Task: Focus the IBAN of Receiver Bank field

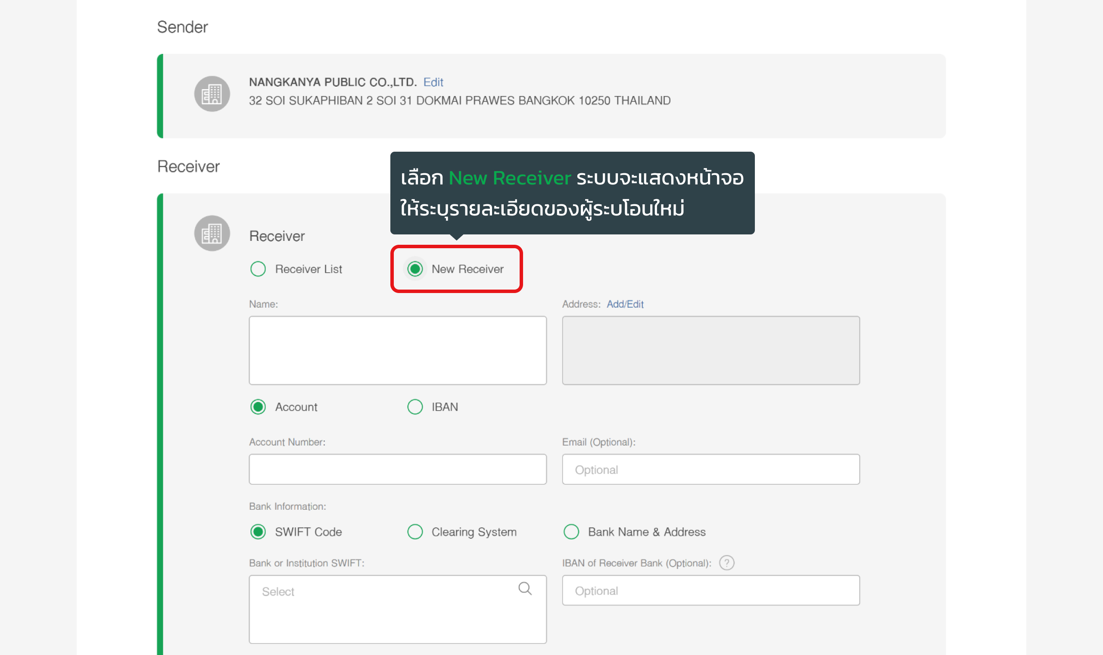Action: [x=711, y=590]
